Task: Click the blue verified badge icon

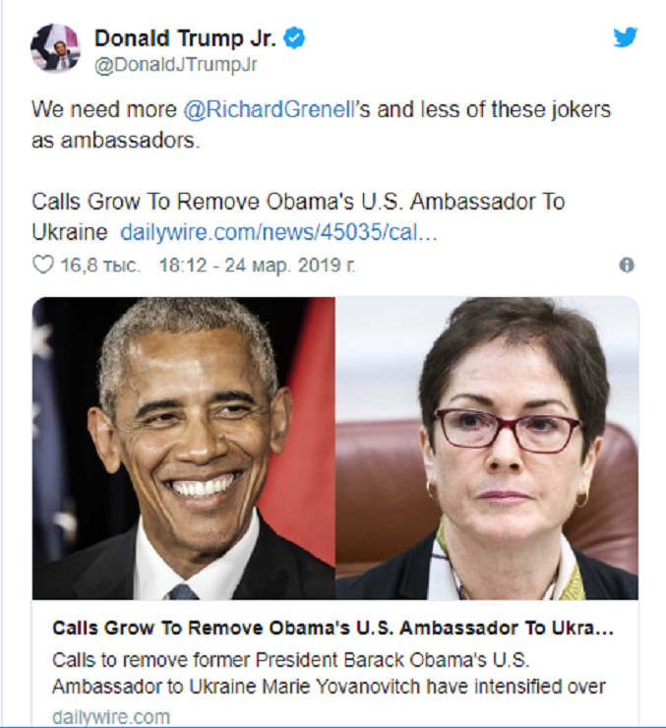Action: [x=294, y=38]
